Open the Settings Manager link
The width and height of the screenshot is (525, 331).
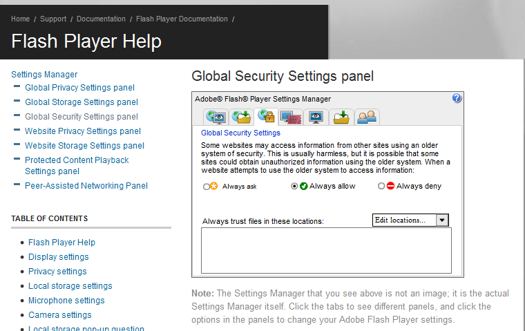tap(44, 75)
